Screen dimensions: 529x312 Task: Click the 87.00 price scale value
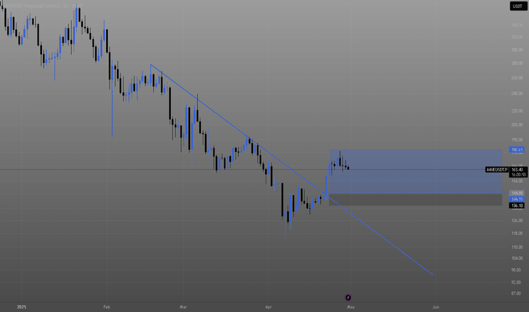point(516,293)
